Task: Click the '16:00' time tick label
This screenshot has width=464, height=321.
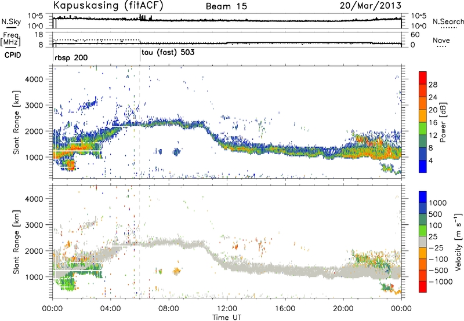Action: pos(285,309)
